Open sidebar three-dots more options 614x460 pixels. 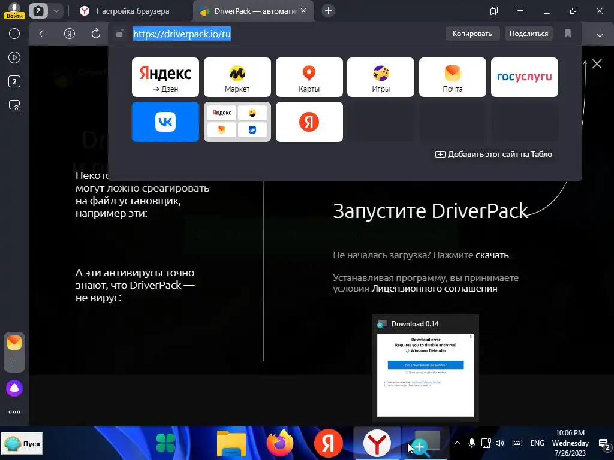tap(14, 412)
